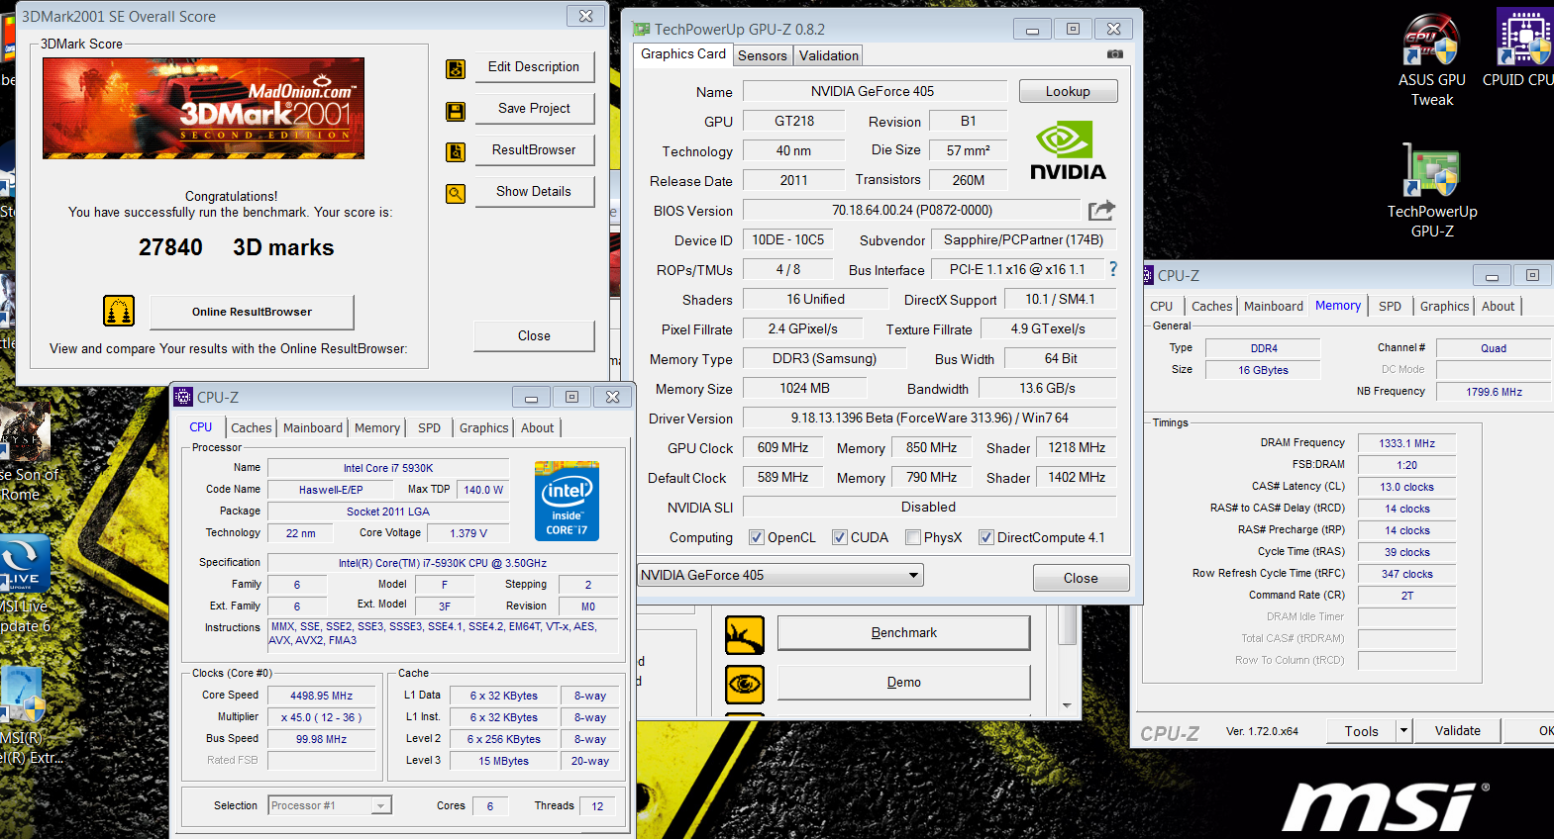Click the scrollbar down arrow beside Benchmark
The image size is (1554, 839).
coord(1067,705)
